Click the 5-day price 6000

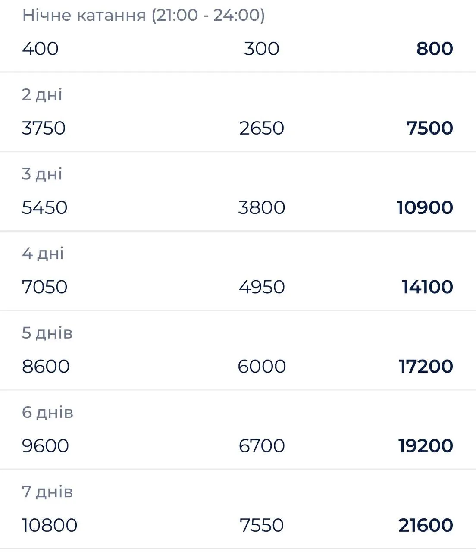(x=261, y=367)
